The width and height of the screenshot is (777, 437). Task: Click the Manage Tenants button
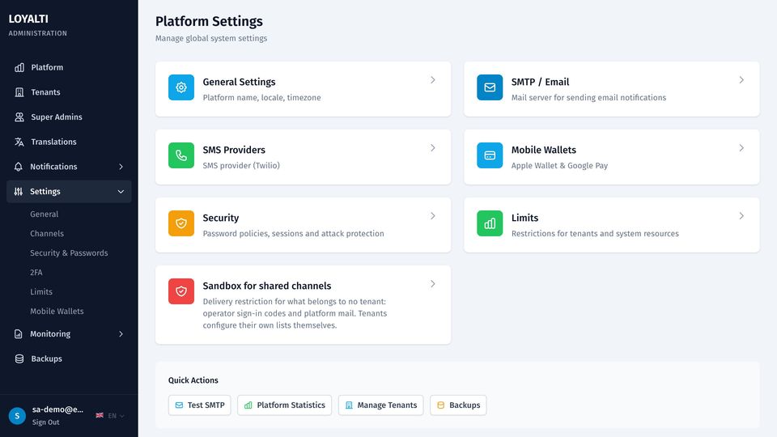pos(380,405)
